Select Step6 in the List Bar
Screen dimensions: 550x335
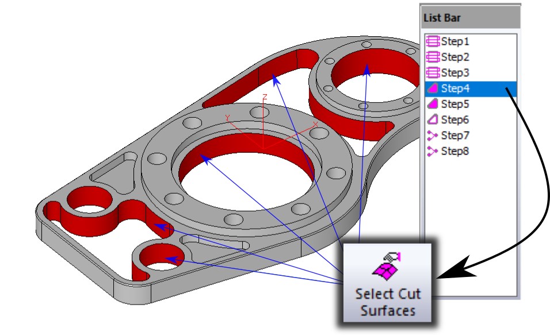click(x=455, y=120)
